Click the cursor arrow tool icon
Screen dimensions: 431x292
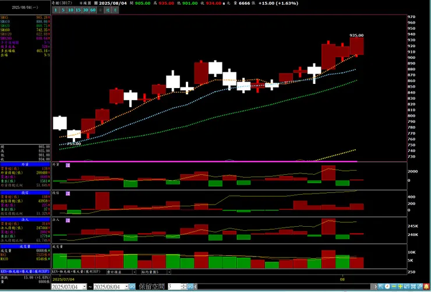(381, 287)
